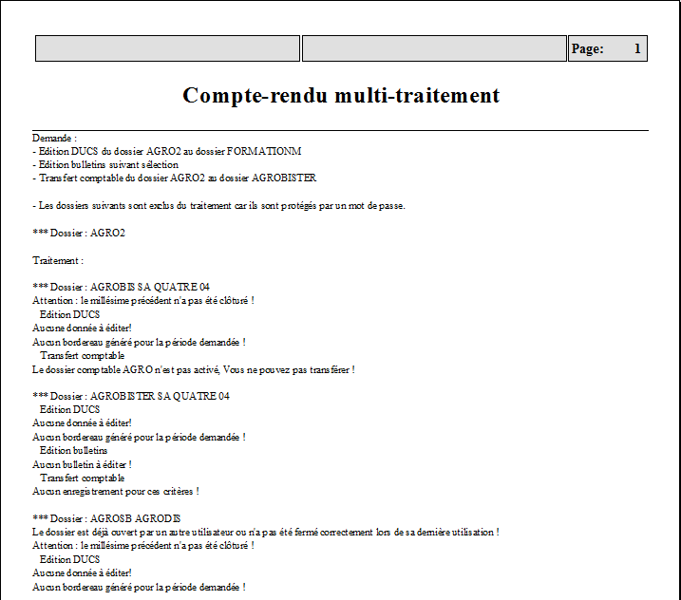Viewport: 681px width, 600px height.
Task: Click 'Le dossier comptable AGRO n'est pas activé' line
Action: [x=193, y=370]
